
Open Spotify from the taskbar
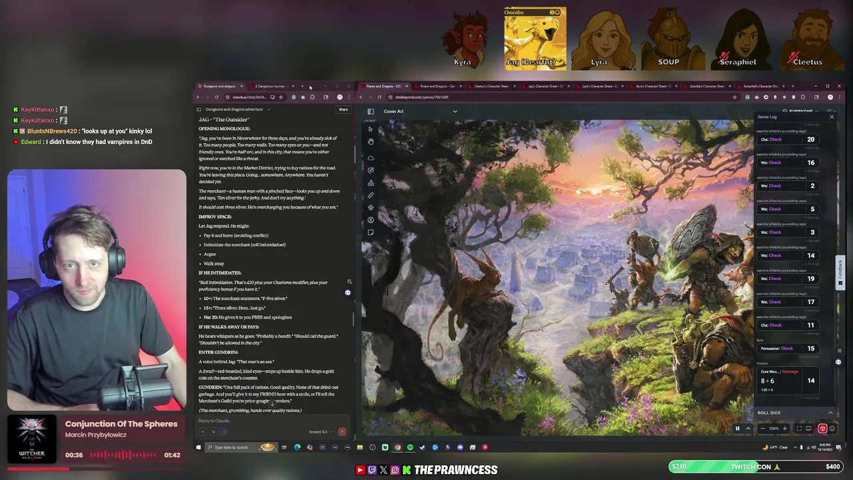[410, 447]
